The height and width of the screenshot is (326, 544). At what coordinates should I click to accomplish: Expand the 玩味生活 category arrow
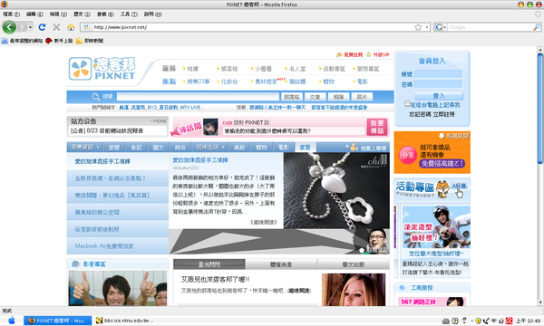point(223,148)
